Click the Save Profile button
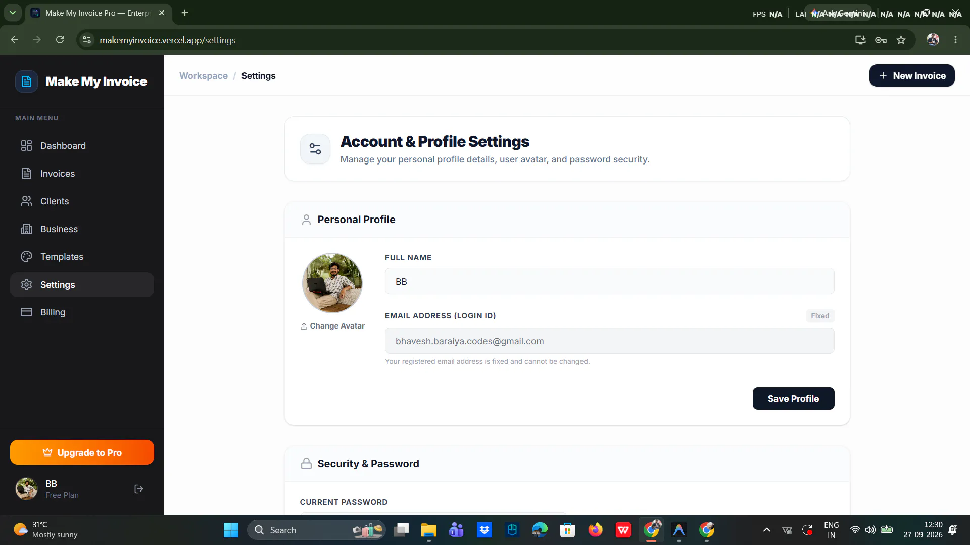 pos(793,399)
